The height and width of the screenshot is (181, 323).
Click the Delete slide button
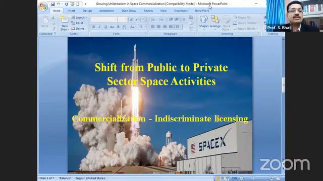[x=78, y=29]
